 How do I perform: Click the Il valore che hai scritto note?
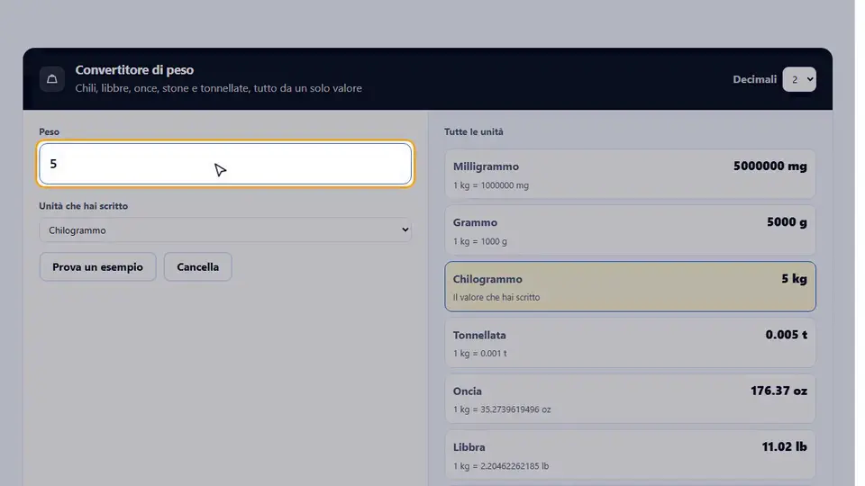click(x=496, y=297)
